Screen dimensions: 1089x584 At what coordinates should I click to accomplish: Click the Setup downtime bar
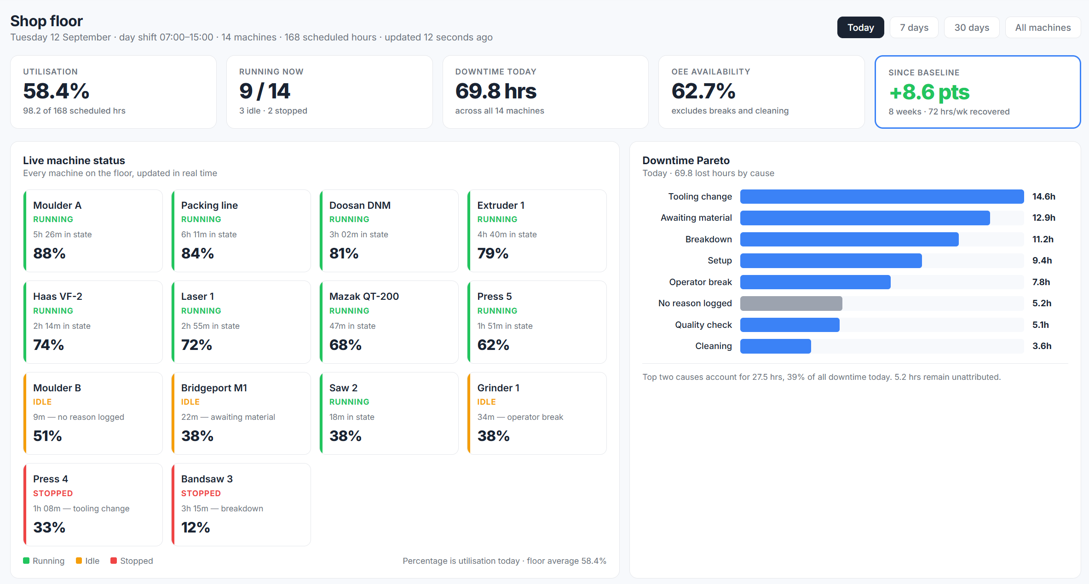coord(831,261)
